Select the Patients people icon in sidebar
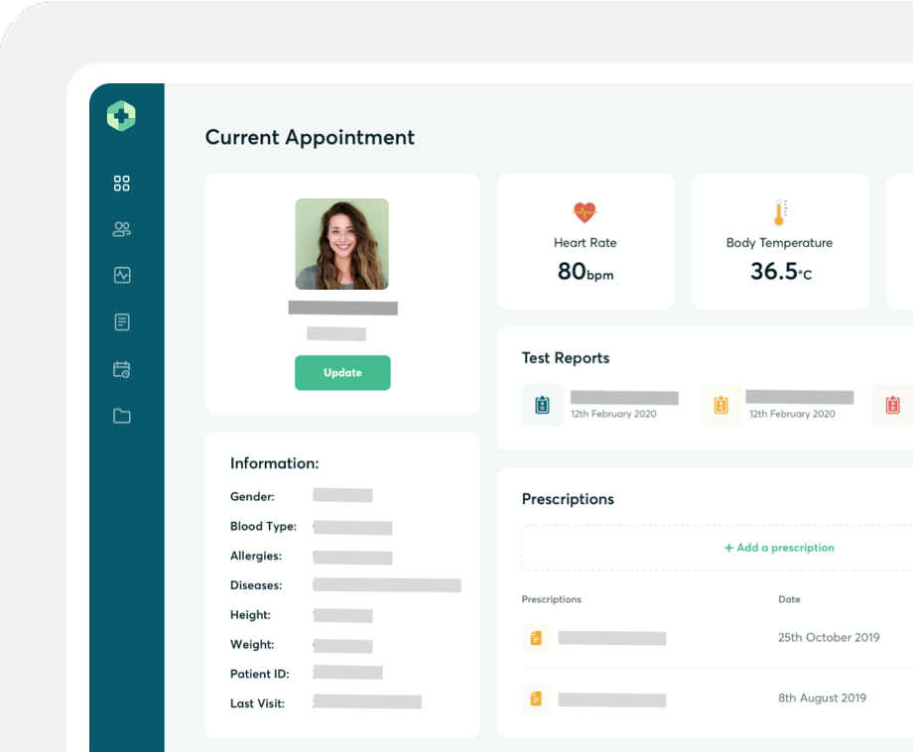913x752 pixels. (x=121, y=229)
